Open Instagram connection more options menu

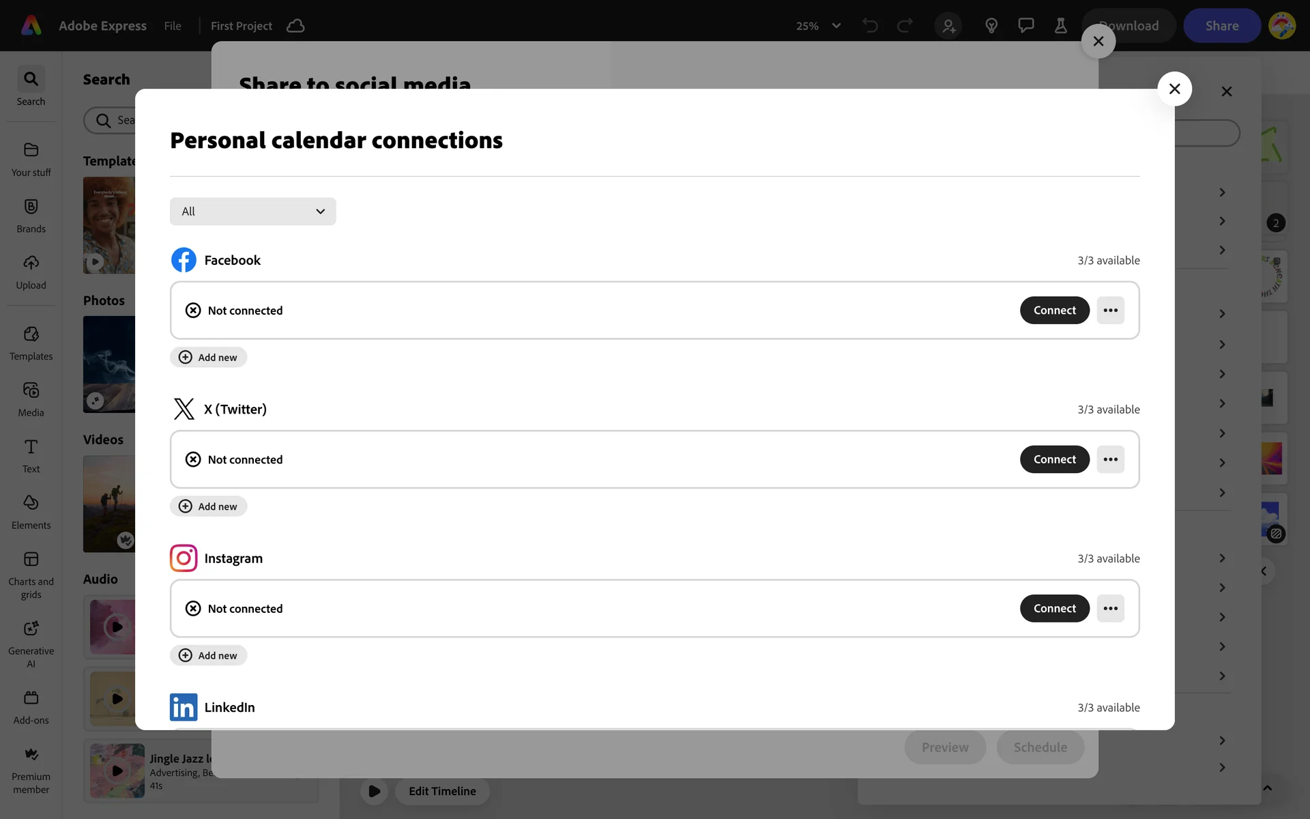tap(1110, 609)
